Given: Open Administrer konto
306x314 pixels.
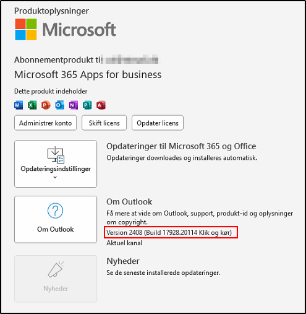Looking at the screenshot, I should point(45,123).
